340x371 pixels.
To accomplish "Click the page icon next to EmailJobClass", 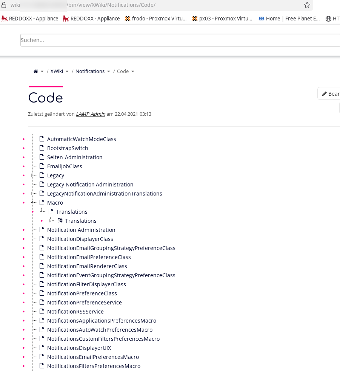I will [x=42, y=166].
